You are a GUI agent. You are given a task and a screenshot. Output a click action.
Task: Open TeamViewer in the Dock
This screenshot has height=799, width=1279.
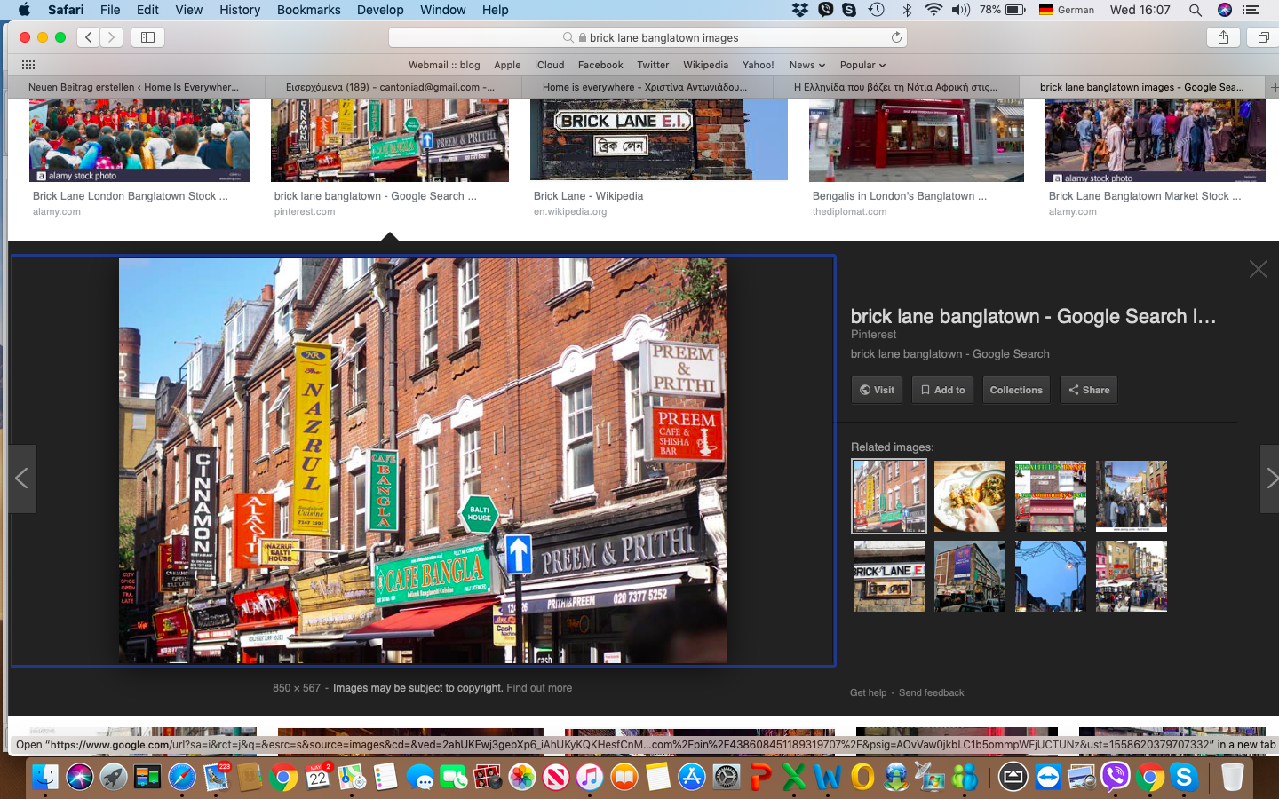click(x=1048, y=778)
